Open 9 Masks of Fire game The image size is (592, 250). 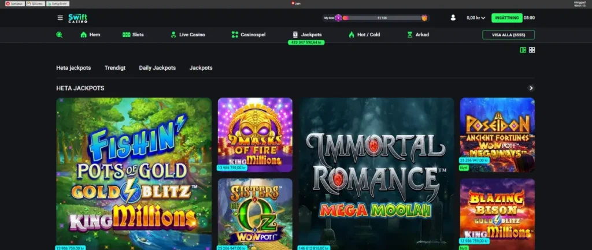tap(255, 135)
